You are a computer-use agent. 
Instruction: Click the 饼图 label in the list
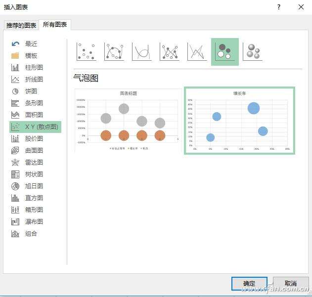[31, 91]
